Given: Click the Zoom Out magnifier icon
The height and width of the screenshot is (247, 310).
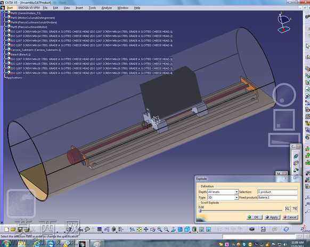Looking at the screenshot, I should click(167, 229).
